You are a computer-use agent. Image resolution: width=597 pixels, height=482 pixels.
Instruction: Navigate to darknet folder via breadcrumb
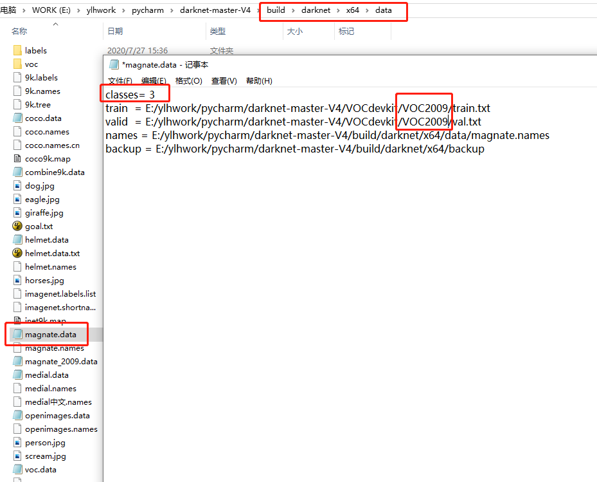(316, 10)
